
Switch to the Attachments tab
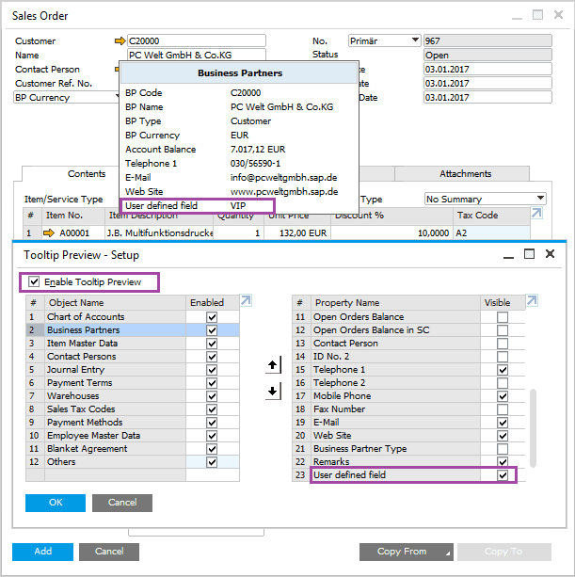click(465, 174)
